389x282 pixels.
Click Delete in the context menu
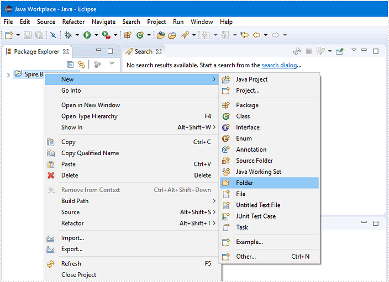click(x=132, y=175)
